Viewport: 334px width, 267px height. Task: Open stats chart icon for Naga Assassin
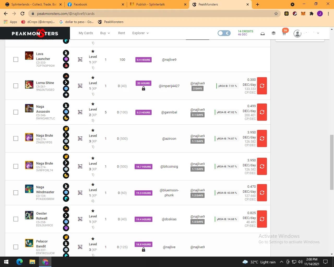[x=80, y=112]
